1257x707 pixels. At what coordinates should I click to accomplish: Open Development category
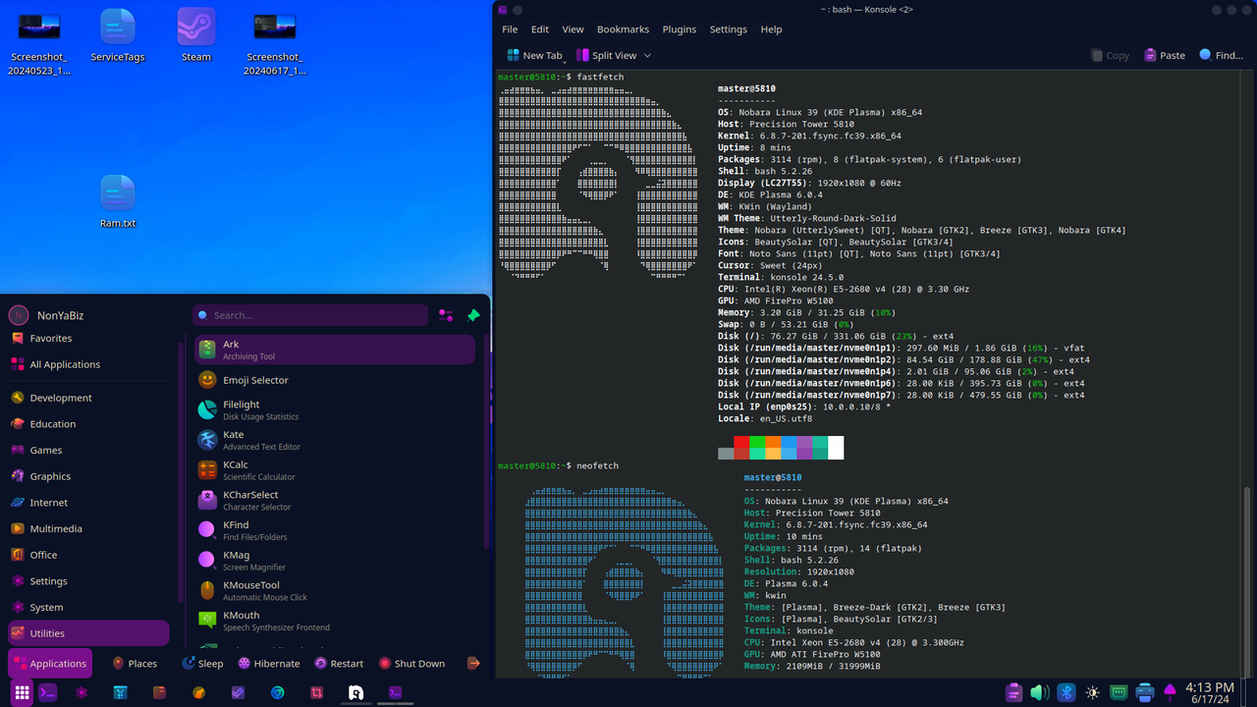88,398
